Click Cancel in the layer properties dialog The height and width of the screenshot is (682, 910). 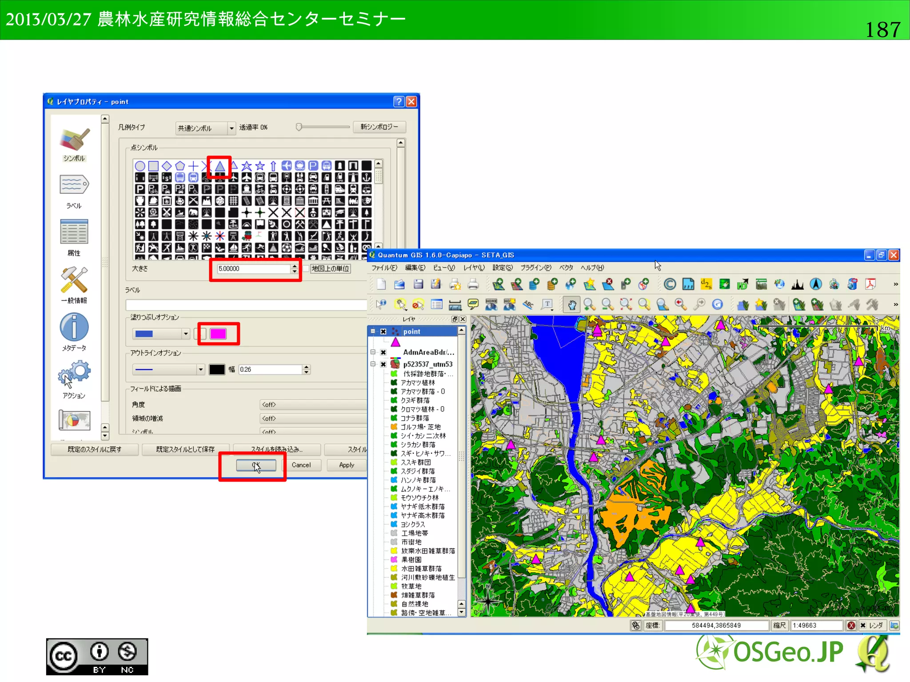point(301,465)
